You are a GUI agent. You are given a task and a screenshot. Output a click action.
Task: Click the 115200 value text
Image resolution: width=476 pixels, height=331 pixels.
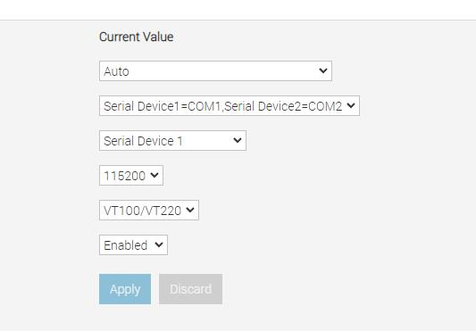(125, 176)
